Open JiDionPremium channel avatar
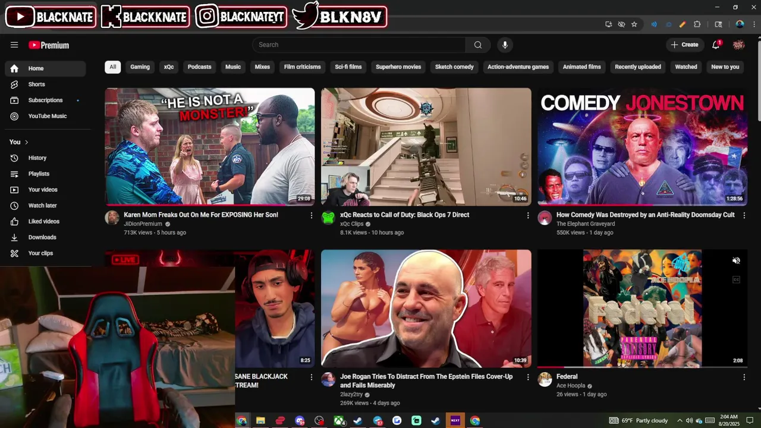Screen dimensions: 761x428 [x=112, y=218]
